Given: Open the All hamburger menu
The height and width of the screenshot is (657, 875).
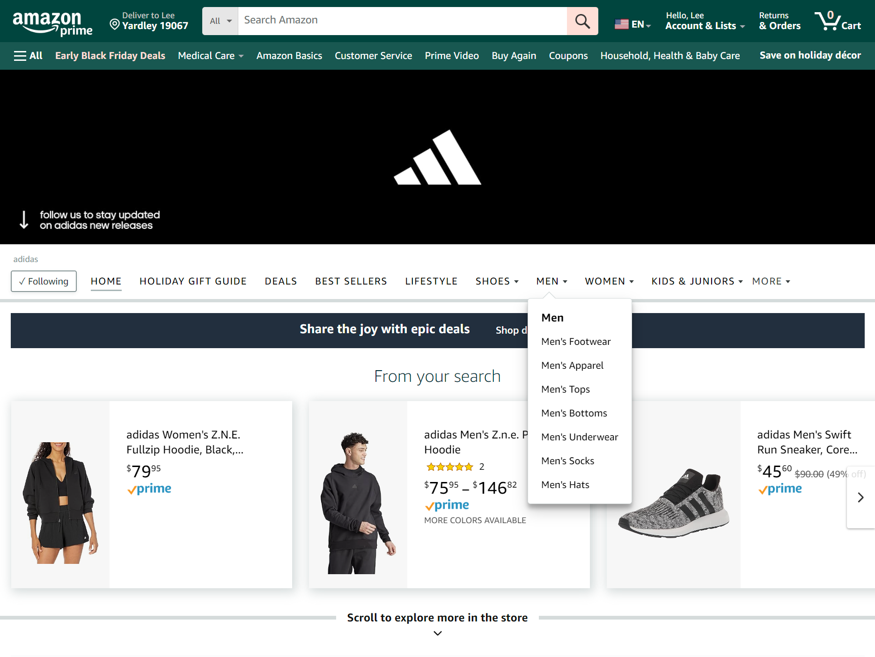Looking at the screenshot, I should tap(28, 56).
